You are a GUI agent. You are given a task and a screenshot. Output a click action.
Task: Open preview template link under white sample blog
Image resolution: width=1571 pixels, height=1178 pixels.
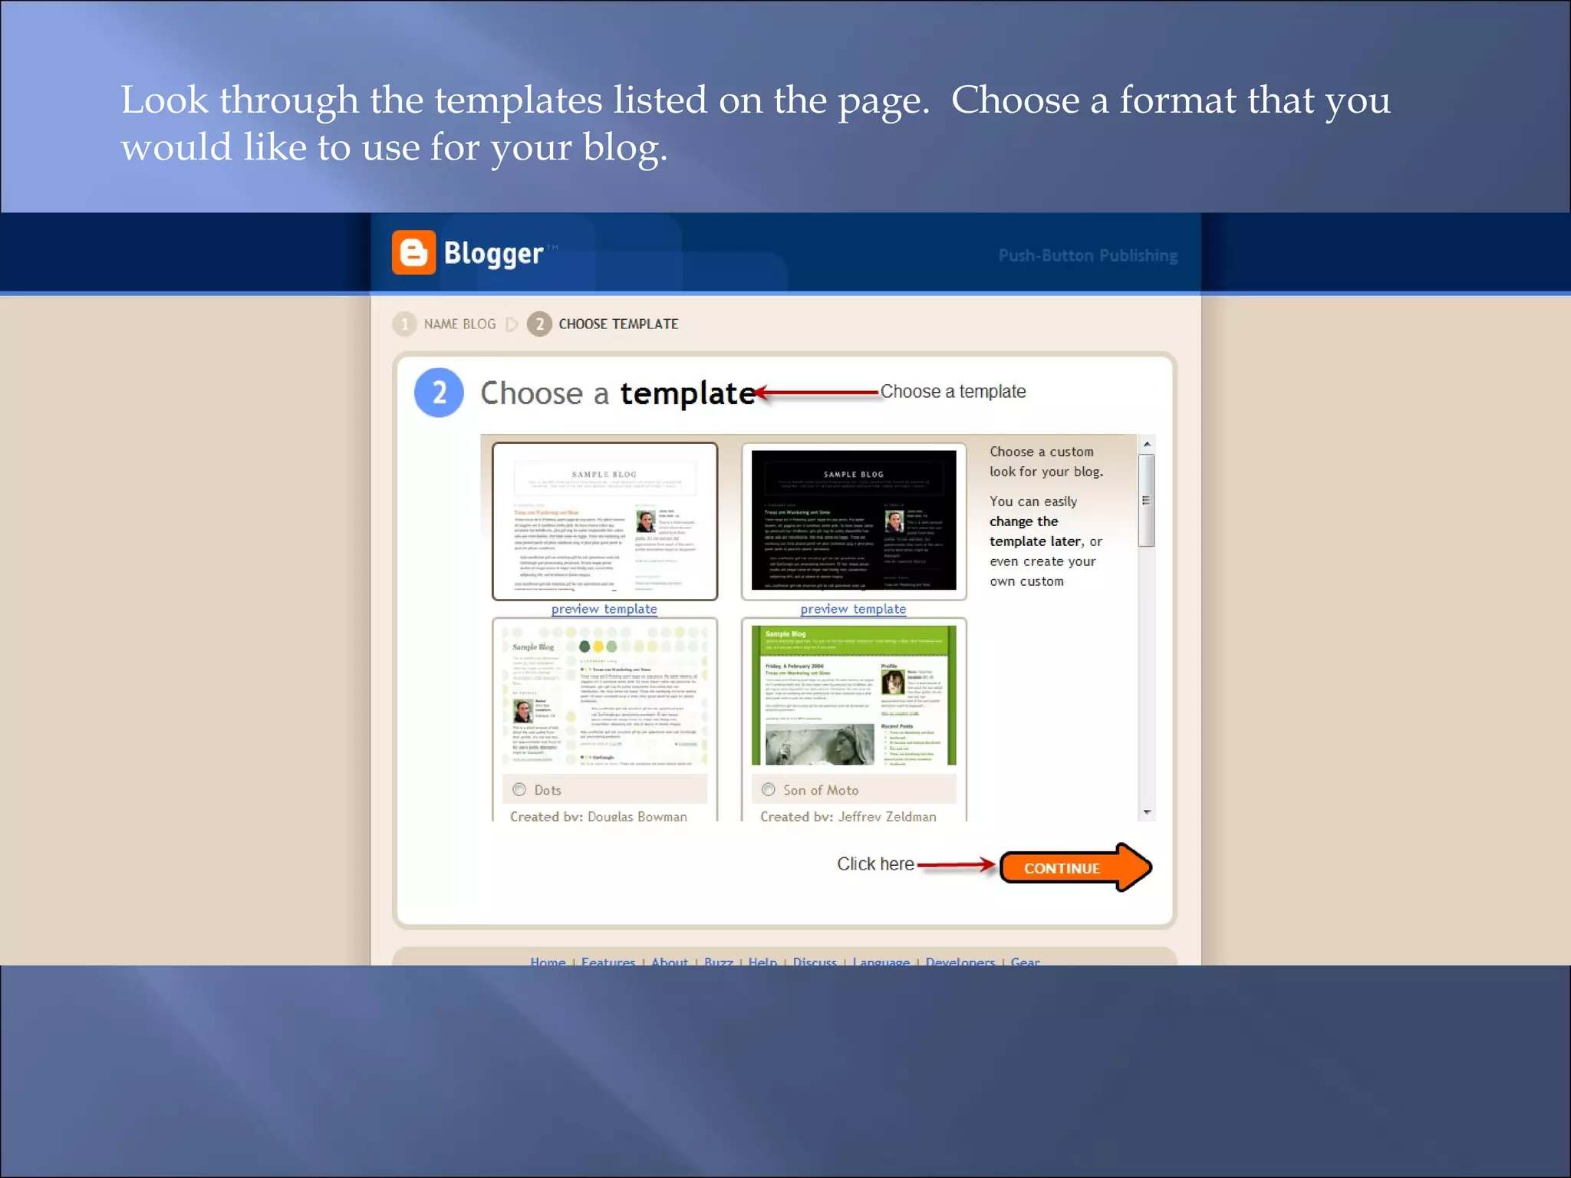click(604, 609)
